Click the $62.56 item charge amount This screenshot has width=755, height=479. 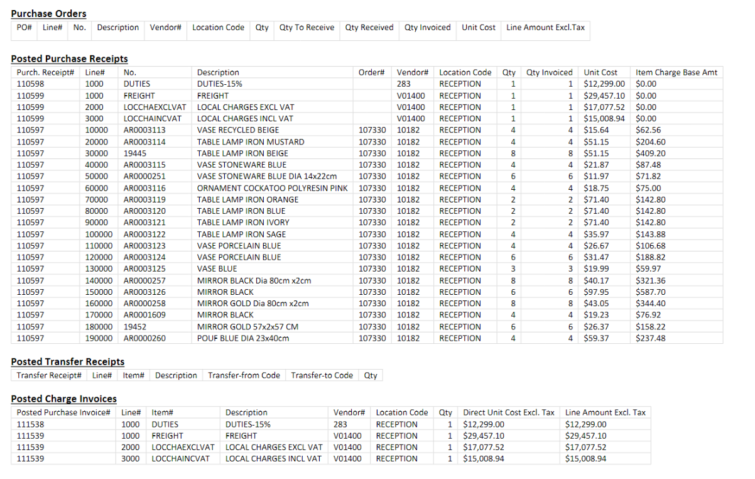point(648,130)
